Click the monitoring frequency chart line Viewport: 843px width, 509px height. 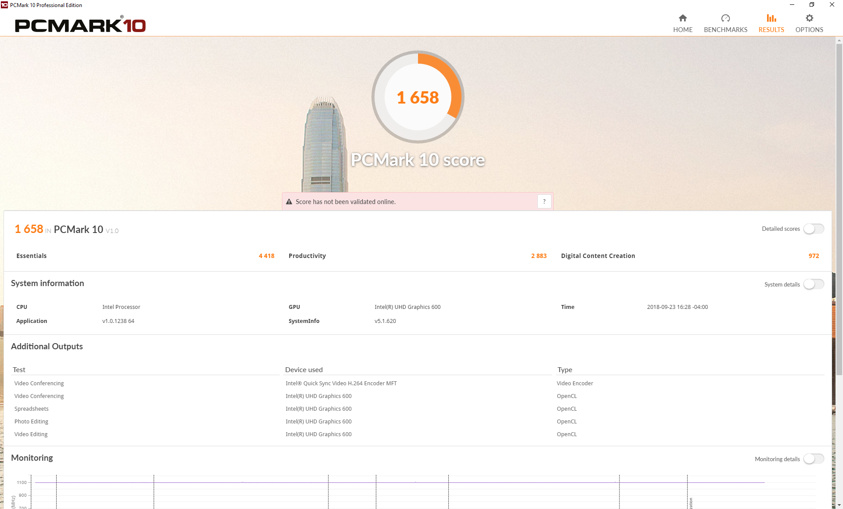click(x=400, y=482)
